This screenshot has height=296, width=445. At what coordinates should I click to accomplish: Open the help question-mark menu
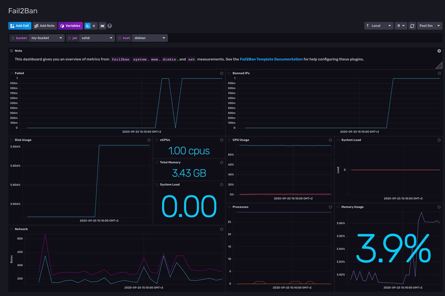tap(109, 26)
